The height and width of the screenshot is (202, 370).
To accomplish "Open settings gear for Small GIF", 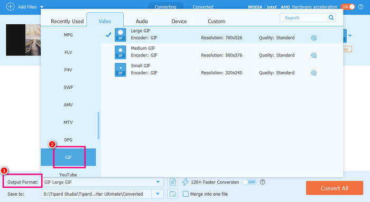I will tap(313, 73).
